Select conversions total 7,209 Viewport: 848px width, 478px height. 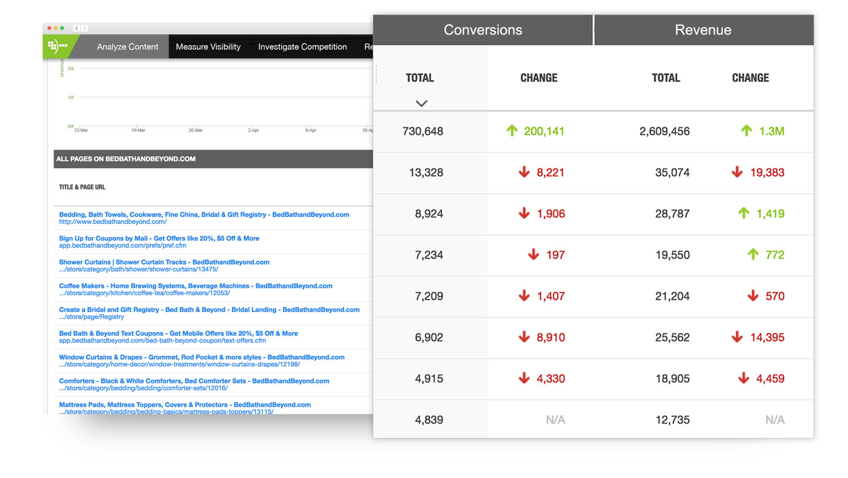pyautogui.click(x=429, y=296)
